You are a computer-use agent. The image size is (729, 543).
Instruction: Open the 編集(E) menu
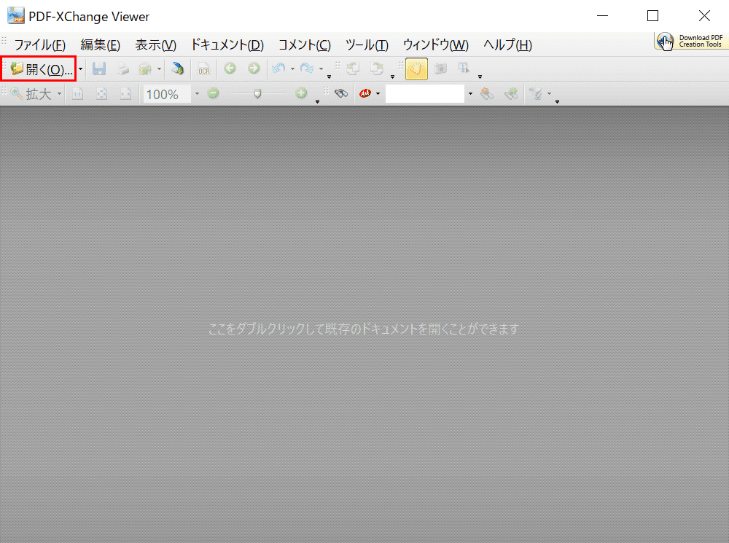[100, 44]
